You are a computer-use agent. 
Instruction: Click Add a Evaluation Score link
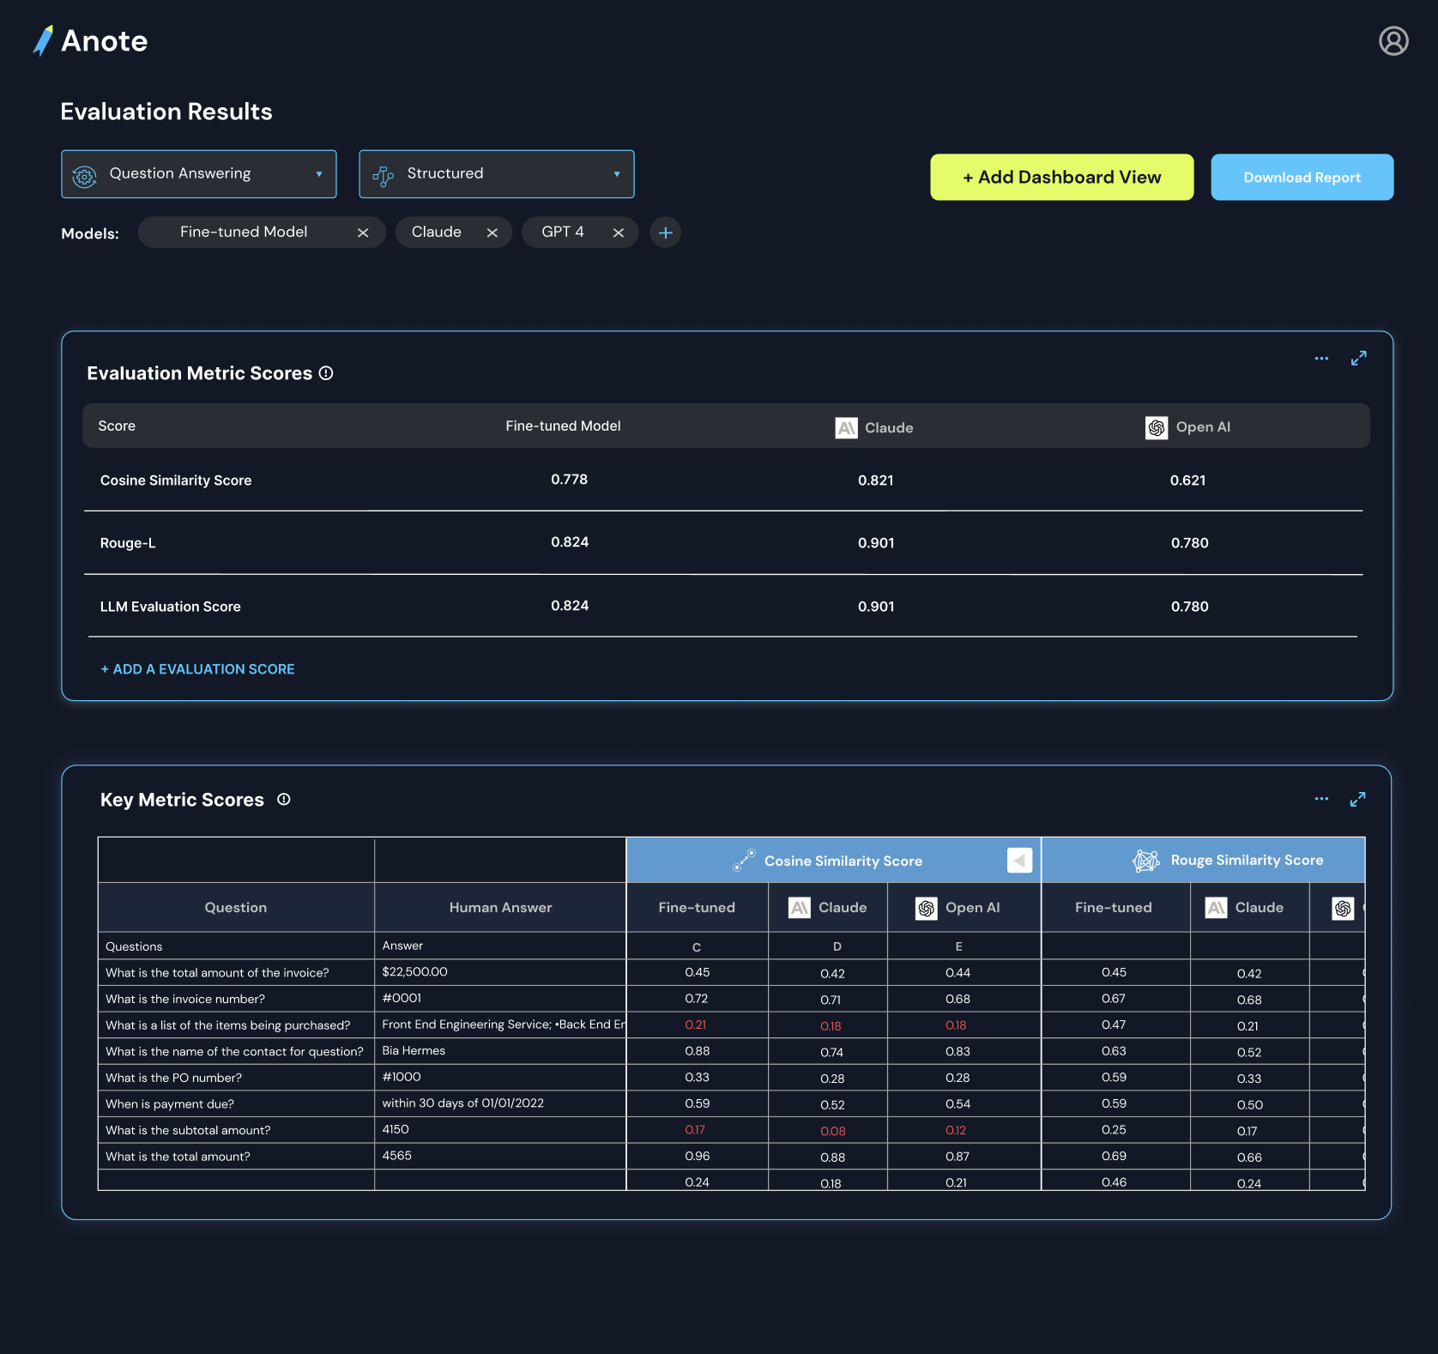point(197,669)
